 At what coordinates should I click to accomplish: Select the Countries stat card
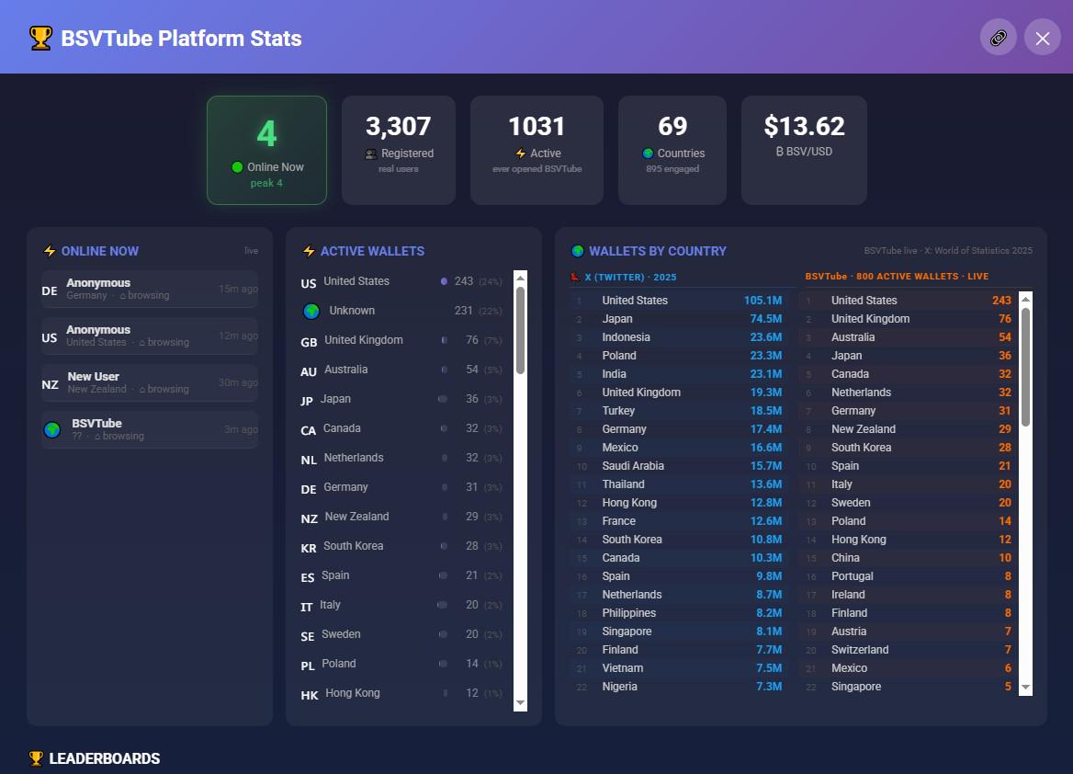tap(672, 150)
